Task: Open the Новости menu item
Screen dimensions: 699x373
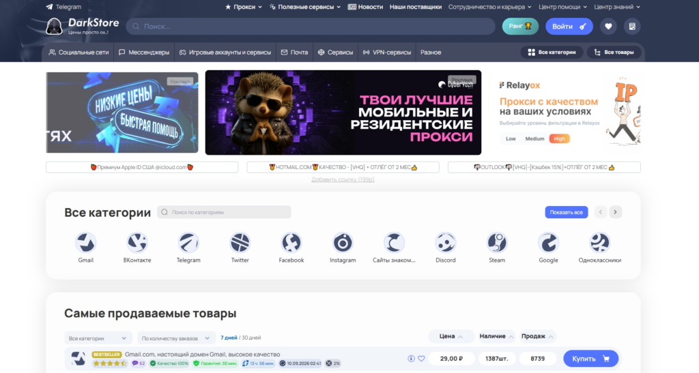Action: click(365, 7)
